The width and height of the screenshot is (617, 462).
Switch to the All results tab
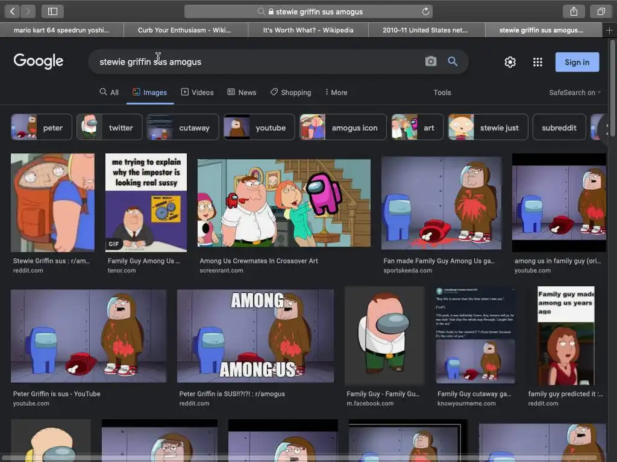point(109,92)
